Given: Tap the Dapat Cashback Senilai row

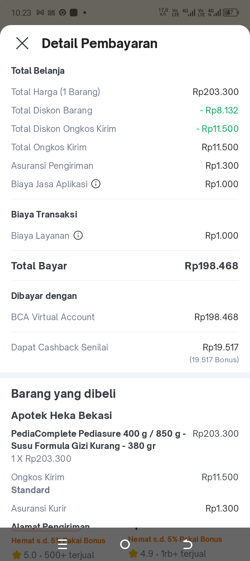Looking at the screenshot, I should [x=125, y=347].
